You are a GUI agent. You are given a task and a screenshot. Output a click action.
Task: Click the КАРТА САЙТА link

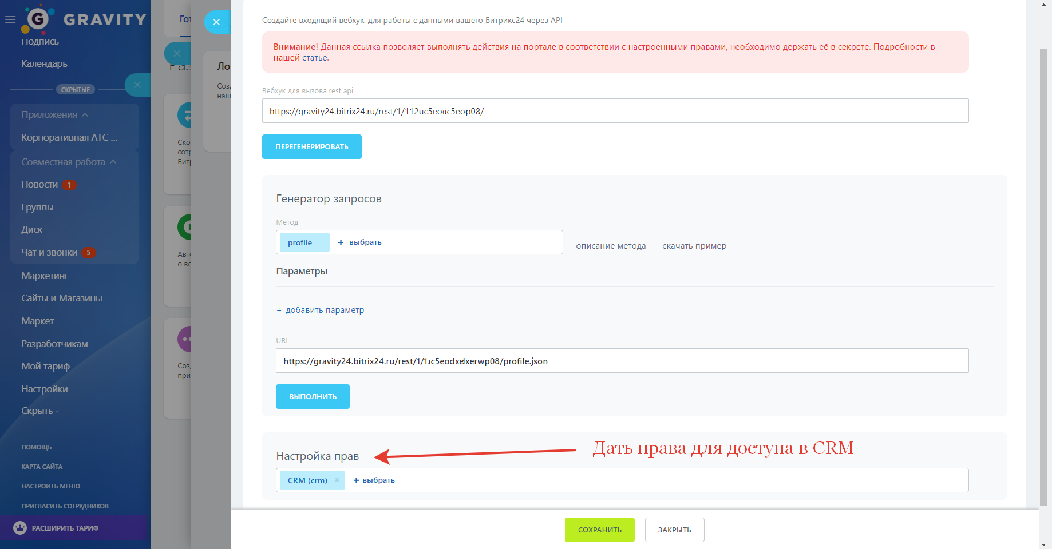[x=42, y=467]
